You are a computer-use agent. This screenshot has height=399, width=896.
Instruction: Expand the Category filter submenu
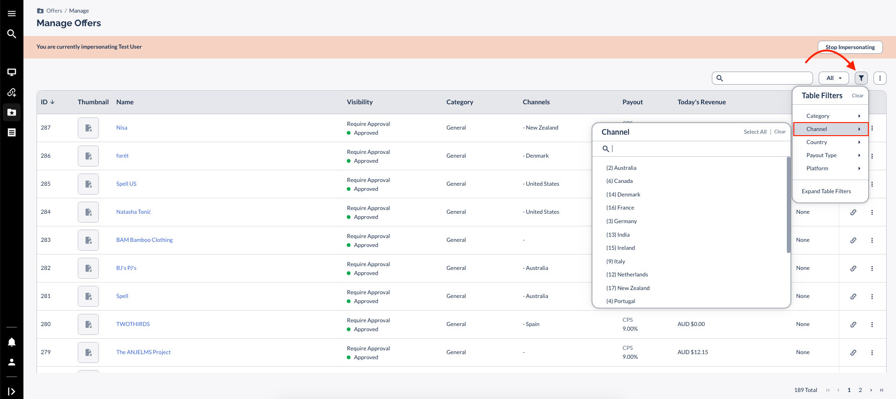click(x=830, y=116)
